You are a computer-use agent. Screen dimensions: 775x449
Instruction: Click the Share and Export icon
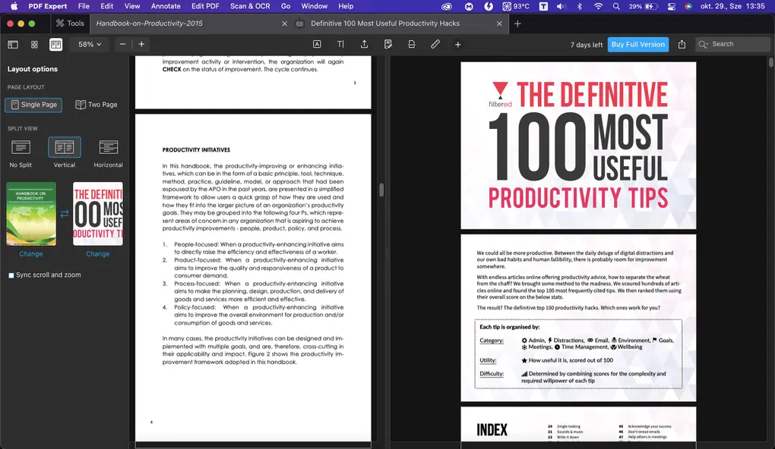365,44
